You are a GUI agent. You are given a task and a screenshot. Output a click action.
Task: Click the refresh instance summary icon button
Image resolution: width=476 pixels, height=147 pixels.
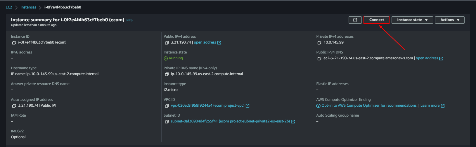pos(355,20)
